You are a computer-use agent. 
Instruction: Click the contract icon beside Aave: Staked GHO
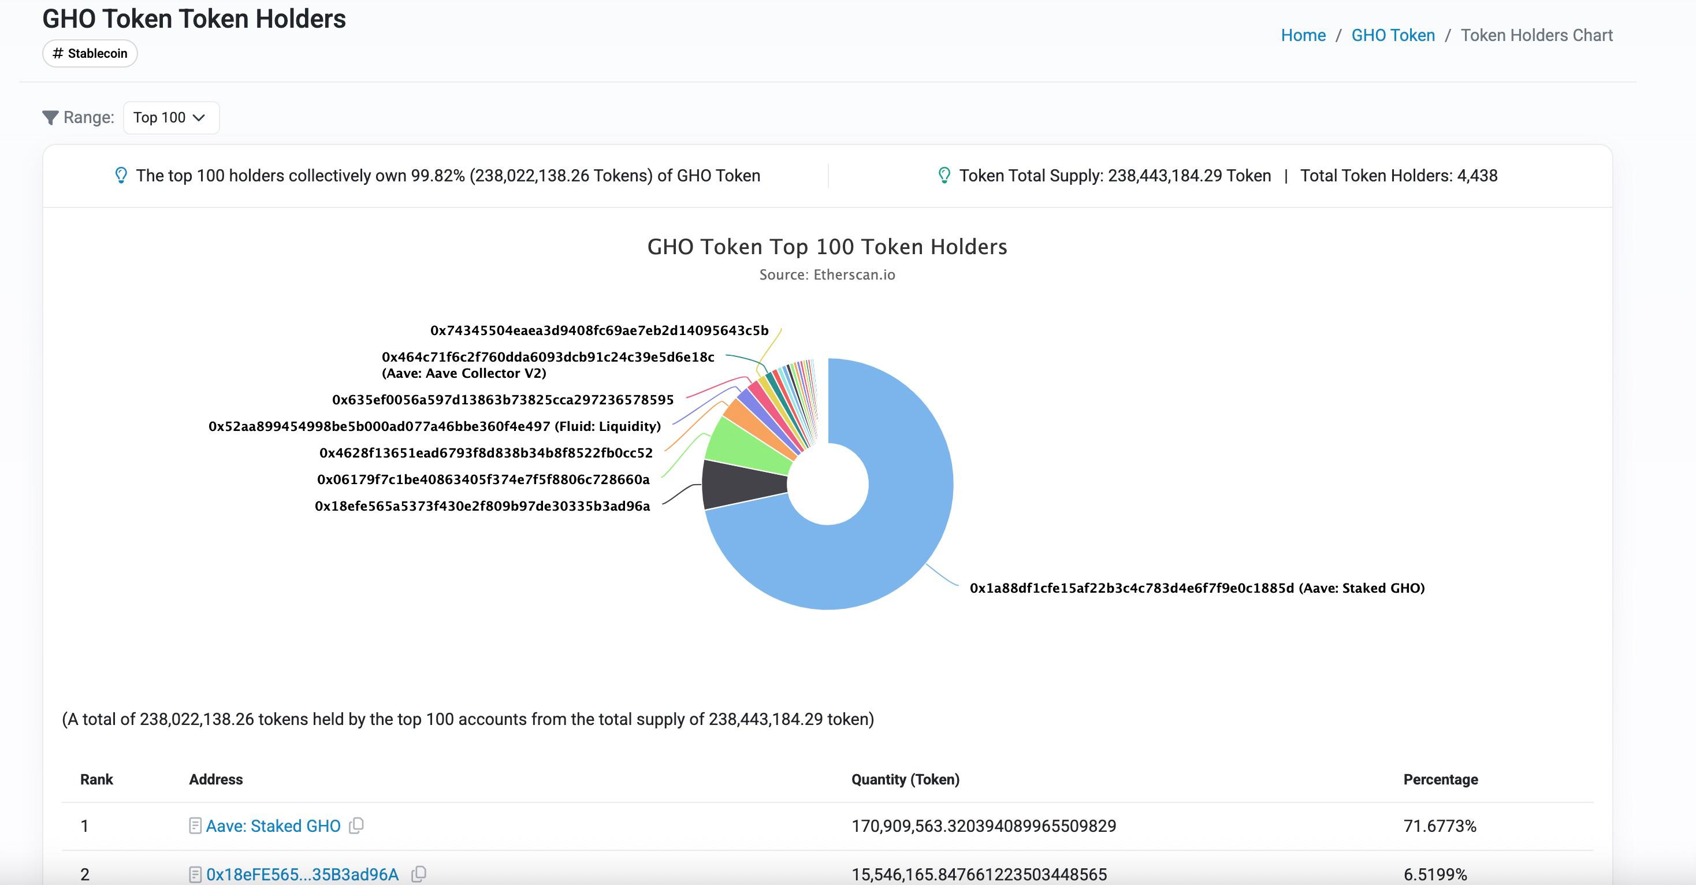195,825
